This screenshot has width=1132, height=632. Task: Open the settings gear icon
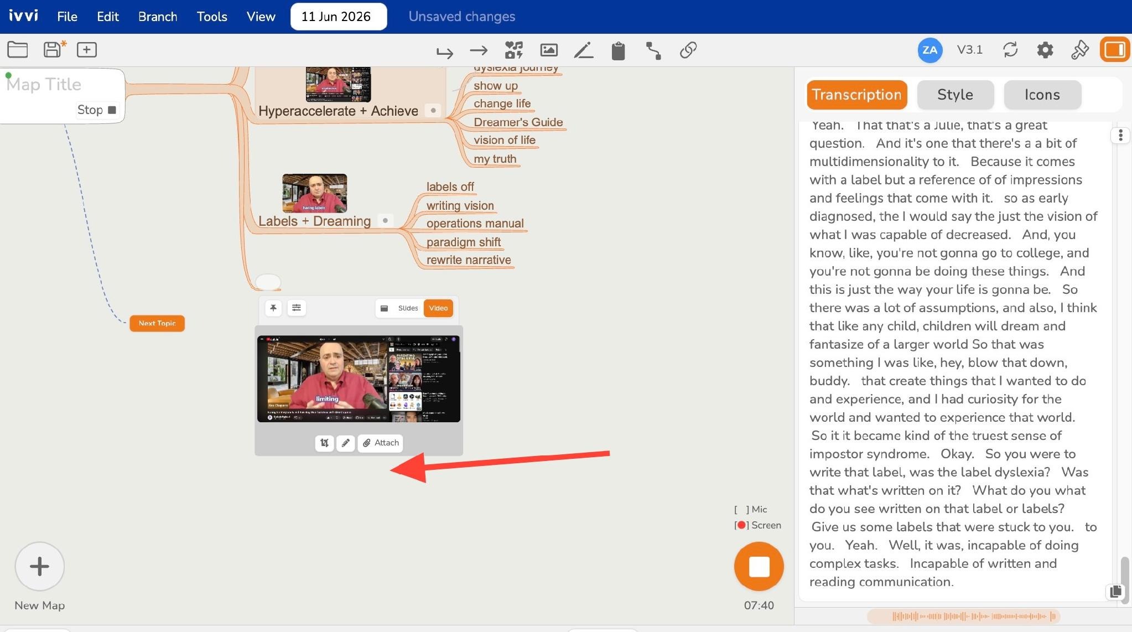pos(1045,50)
